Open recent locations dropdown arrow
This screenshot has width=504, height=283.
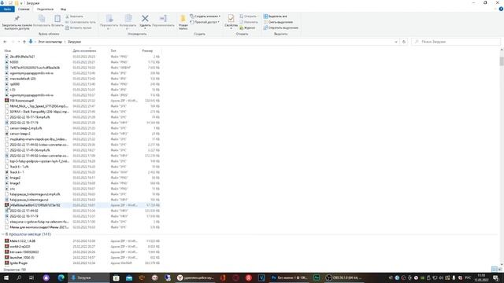(18, 42)
